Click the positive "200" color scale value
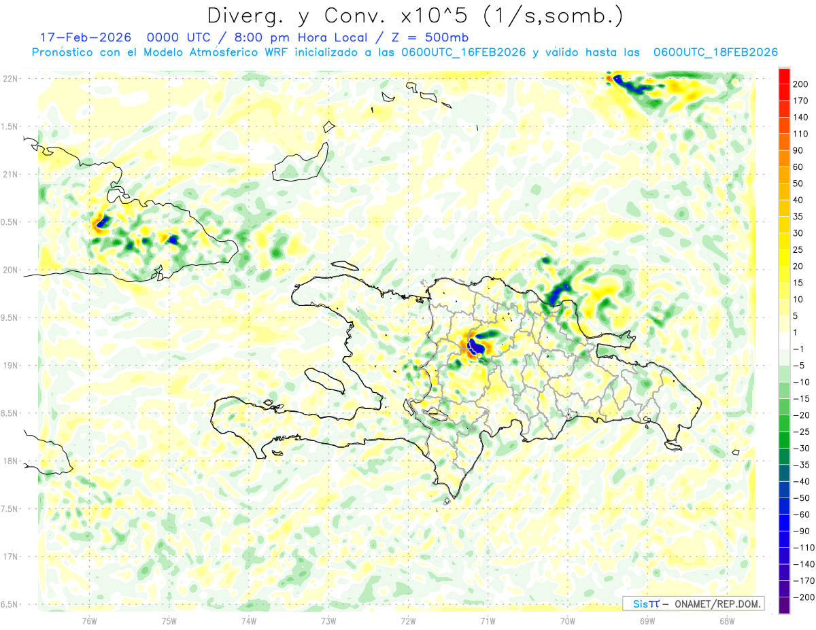This screenshot has height=630, width=816. pyautogui.click(x=800, y=84)
